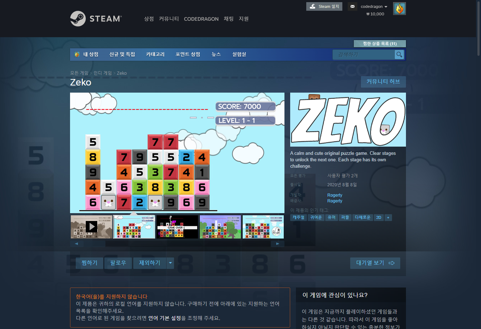Open the Steam logo home link

[96, 19]
